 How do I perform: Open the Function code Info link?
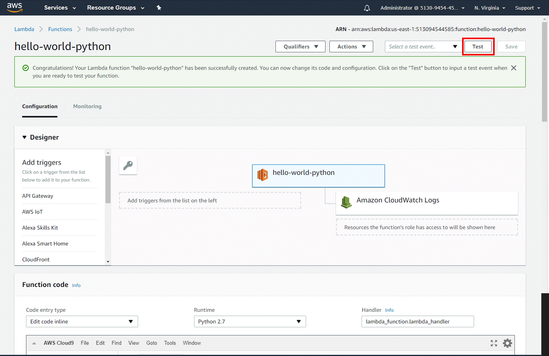pyautogui.click(x=76, y=285)
